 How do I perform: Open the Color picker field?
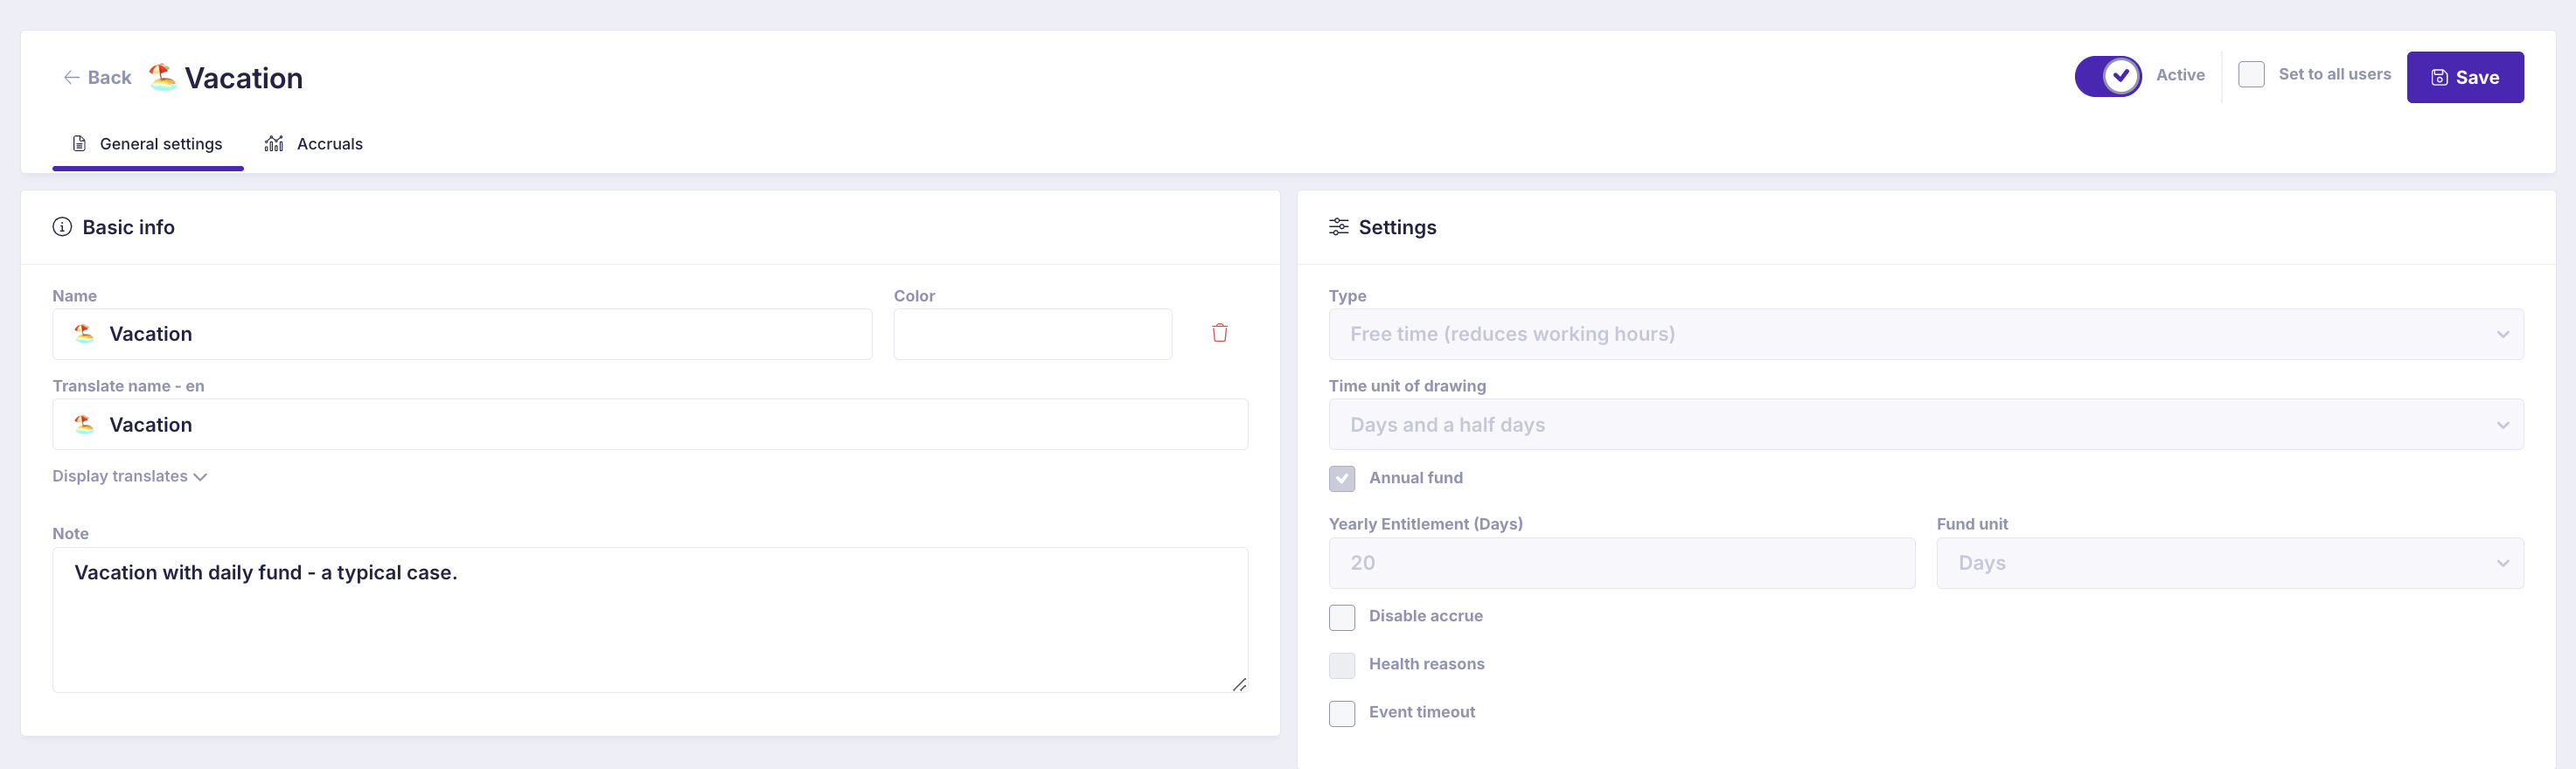click(x=1032, y=334)
